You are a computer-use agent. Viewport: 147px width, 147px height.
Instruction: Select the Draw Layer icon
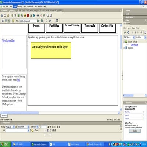click(15, 15)
